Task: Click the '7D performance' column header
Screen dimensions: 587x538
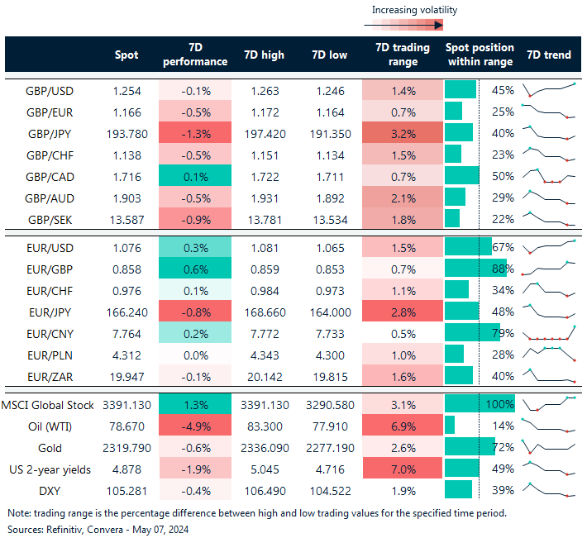Action: pyautogui.click(x=195, y=55)
